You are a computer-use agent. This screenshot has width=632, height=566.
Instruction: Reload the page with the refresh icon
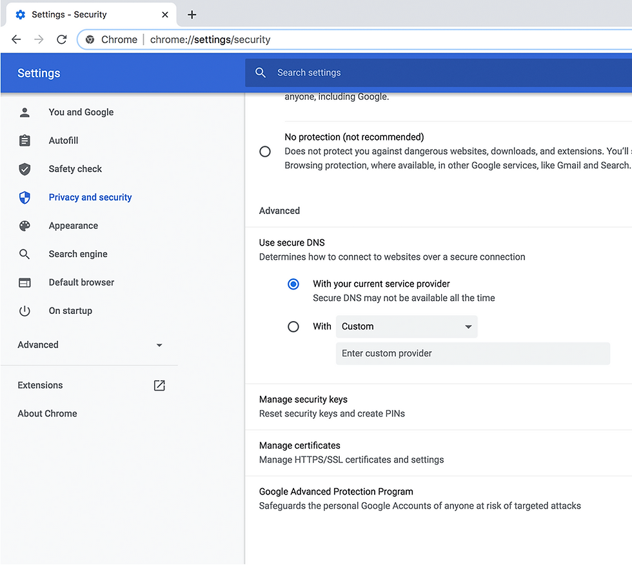(62, 39)
